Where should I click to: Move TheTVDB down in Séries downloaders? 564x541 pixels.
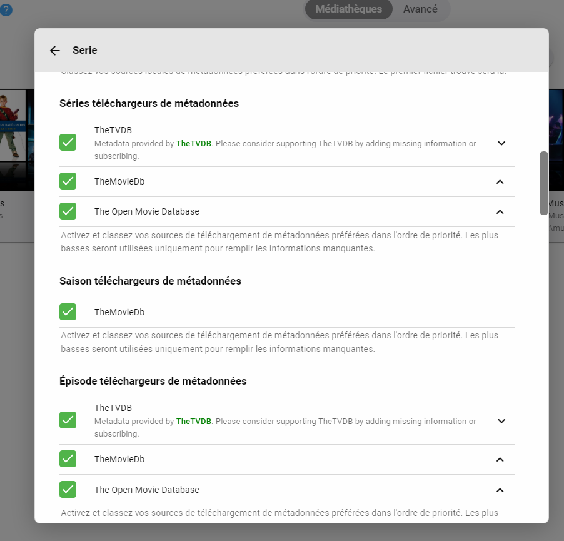tap(501, 143)
